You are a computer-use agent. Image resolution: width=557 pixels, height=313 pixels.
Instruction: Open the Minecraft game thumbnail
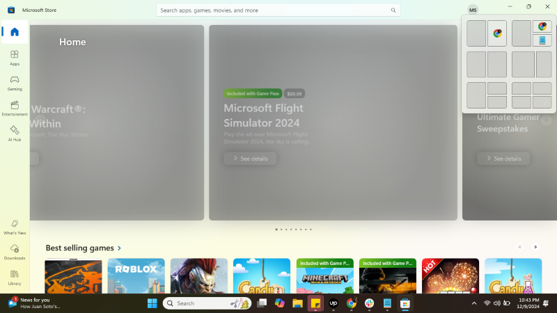click(x=324, y=275)
